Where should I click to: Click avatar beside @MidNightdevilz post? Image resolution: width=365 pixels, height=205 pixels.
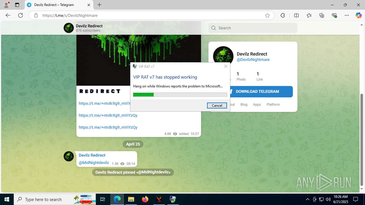tap(69, 156)
